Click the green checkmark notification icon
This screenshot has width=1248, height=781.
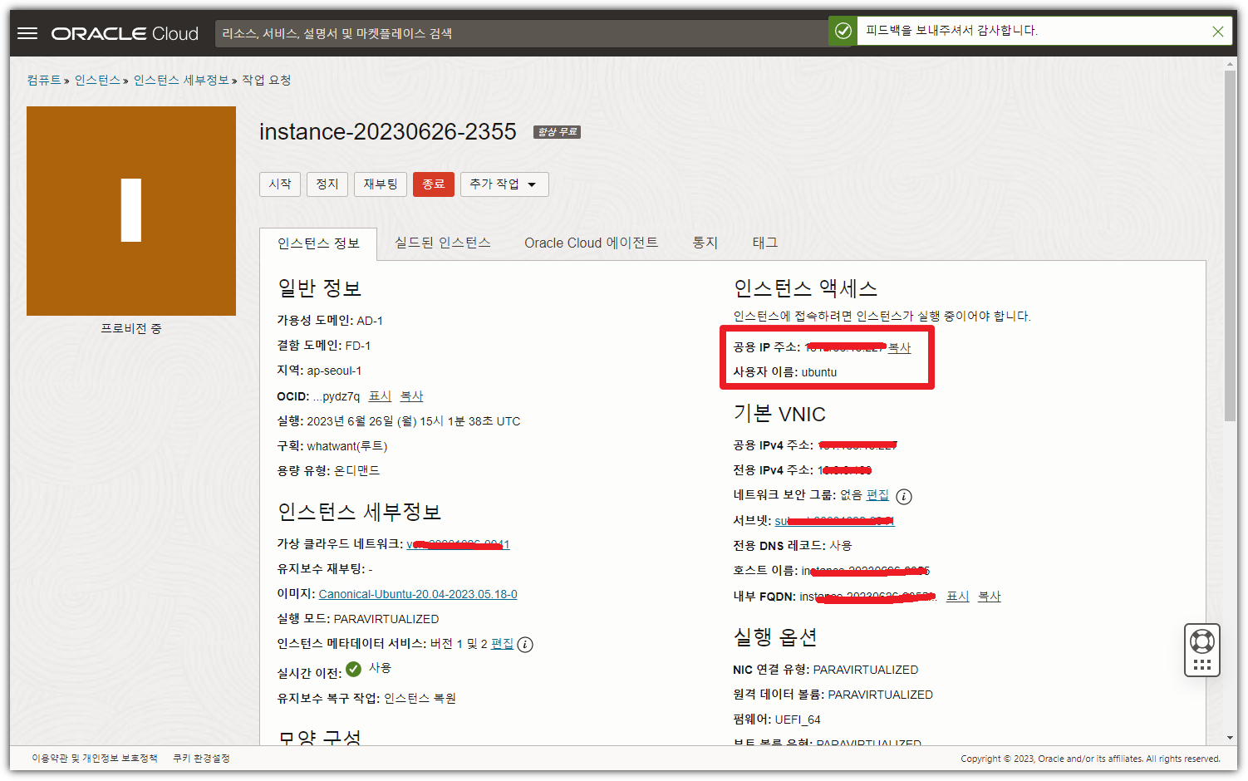[843, 31]
